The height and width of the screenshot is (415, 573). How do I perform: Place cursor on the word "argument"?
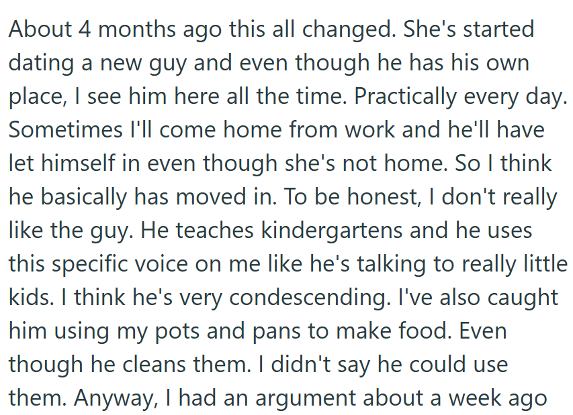point(316,398)
